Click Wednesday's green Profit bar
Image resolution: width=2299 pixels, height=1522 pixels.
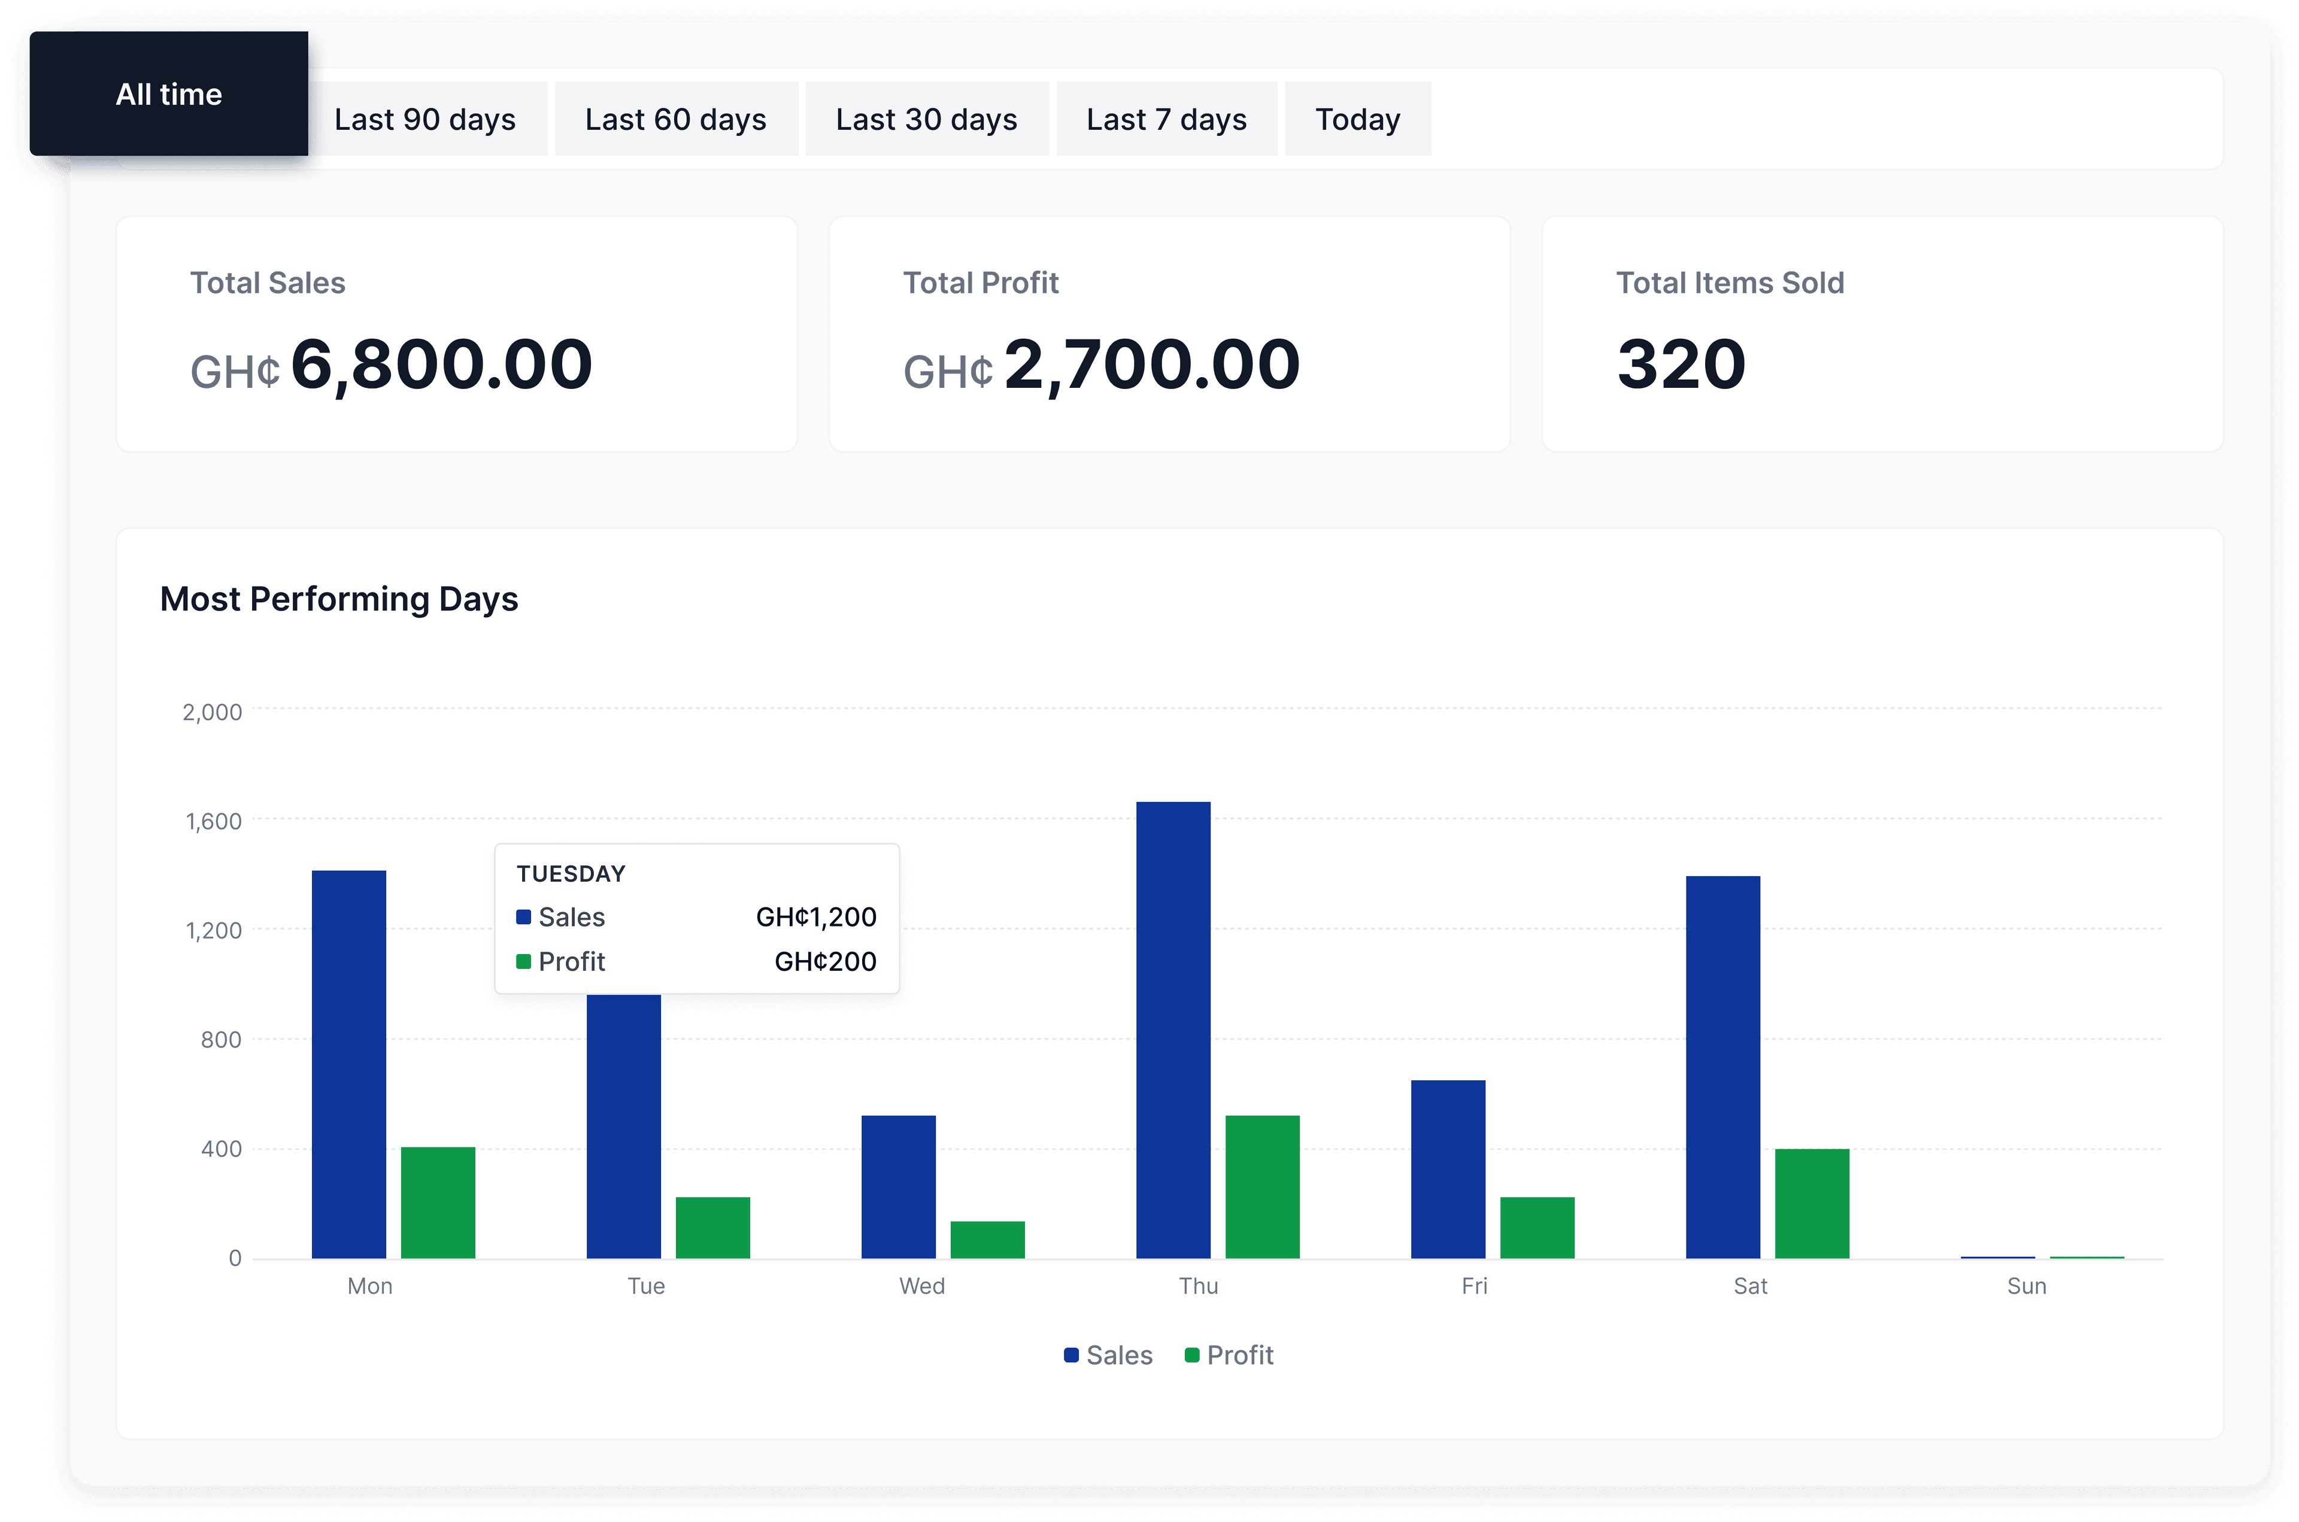pyautogui.click(x=987, y=1240)
